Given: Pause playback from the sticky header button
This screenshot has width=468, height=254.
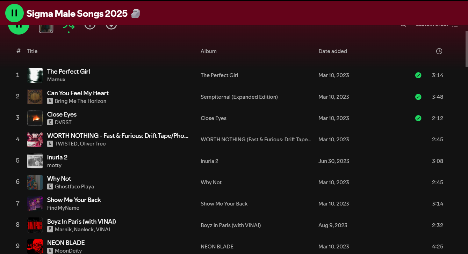Looking at the screenshot, I should click(14, 13).
